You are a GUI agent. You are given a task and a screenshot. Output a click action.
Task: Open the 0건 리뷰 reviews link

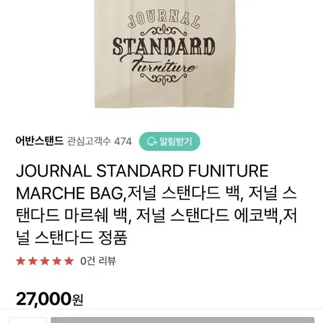coord(98,261)
